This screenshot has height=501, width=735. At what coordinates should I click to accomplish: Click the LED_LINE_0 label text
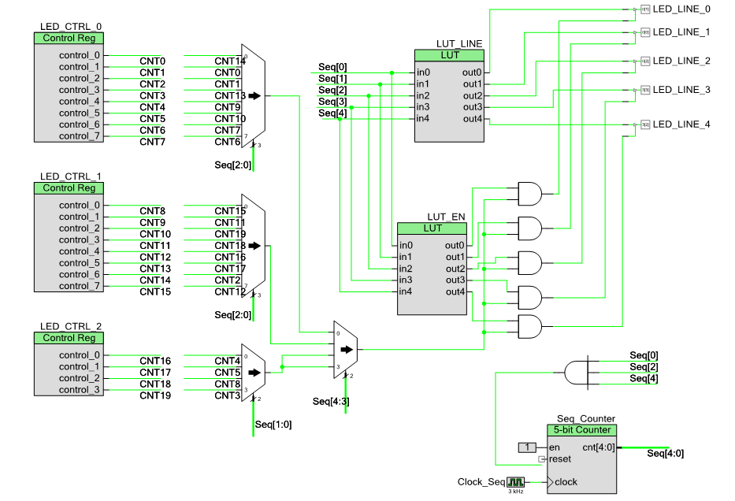(x=681, y=9)
